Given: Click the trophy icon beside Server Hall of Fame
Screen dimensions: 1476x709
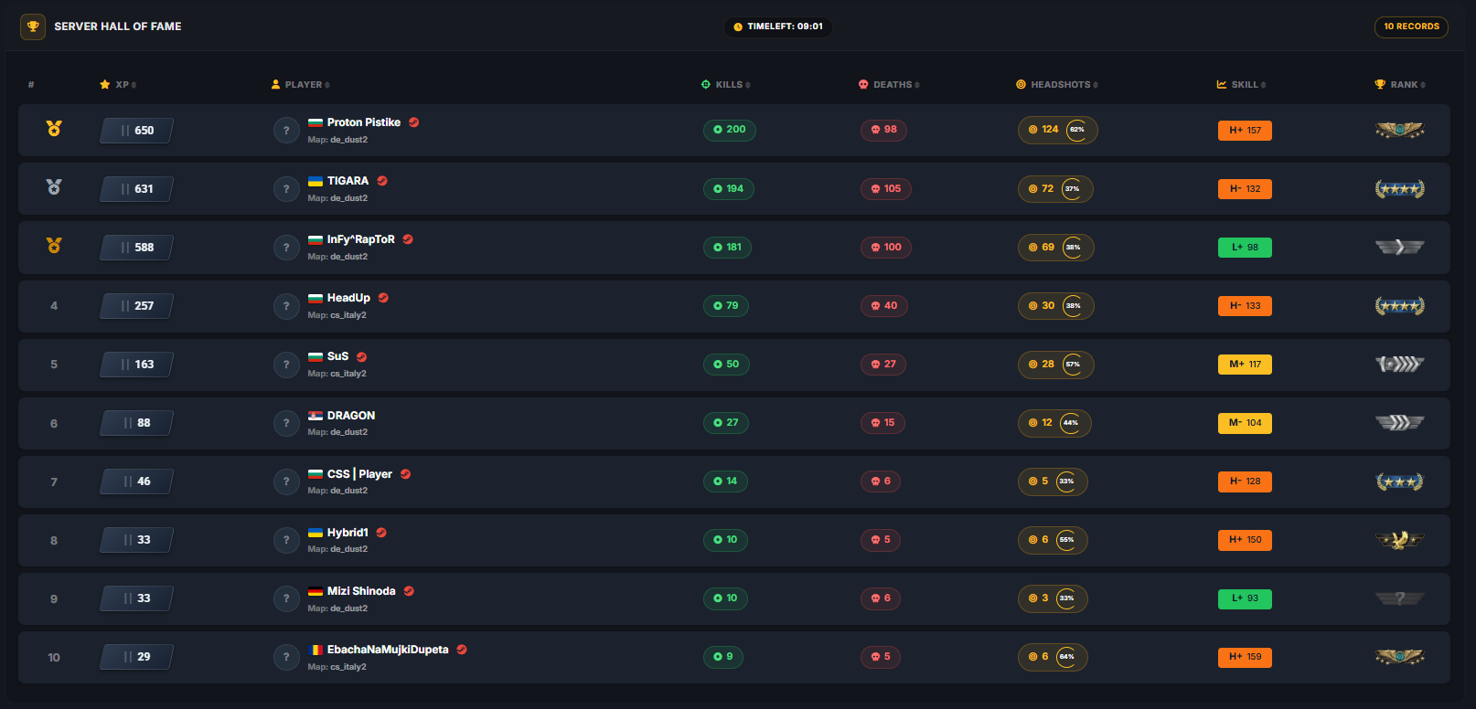Looking at the screenshot, I should coord(33,26).
